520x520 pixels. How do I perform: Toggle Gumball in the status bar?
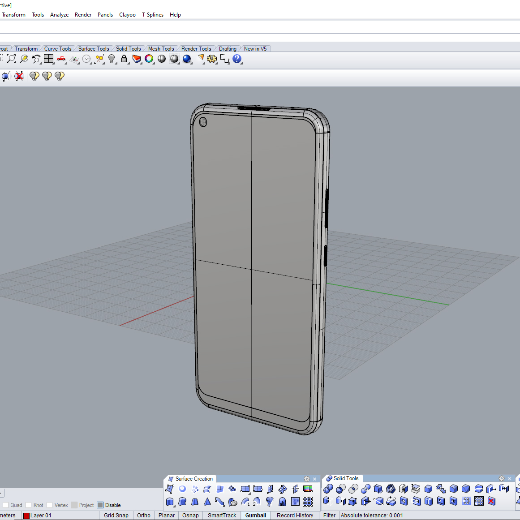(255, 516)
